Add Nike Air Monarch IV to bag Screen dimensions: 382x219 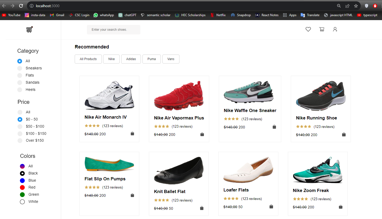click(132, 134)
